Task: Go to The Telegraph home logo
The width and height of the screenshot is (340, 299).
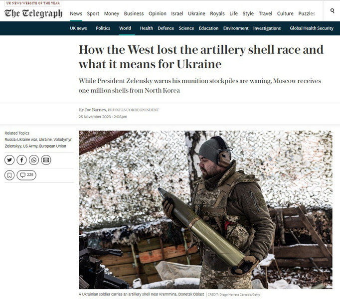Action: point(33,13)
